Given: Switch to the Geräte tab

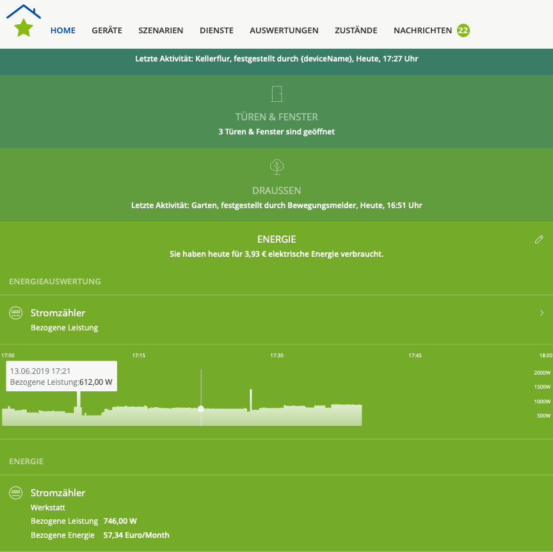Looking at the screenshot, I should pos(107,30).
